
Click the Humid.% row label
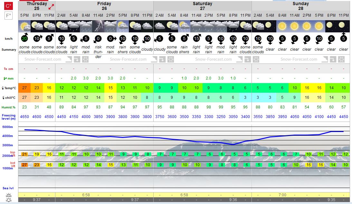pos(8,107)
